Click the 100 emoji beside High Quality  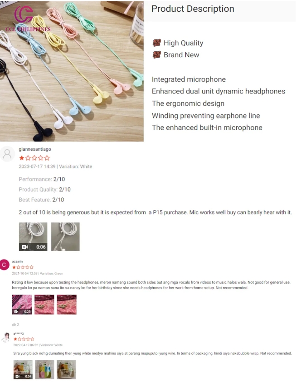[157, 43]
